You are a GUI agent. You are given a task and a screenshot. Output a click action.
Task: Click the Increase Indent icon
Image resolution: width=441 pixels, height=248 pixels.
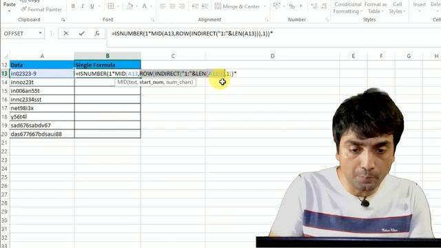(205, 6)
